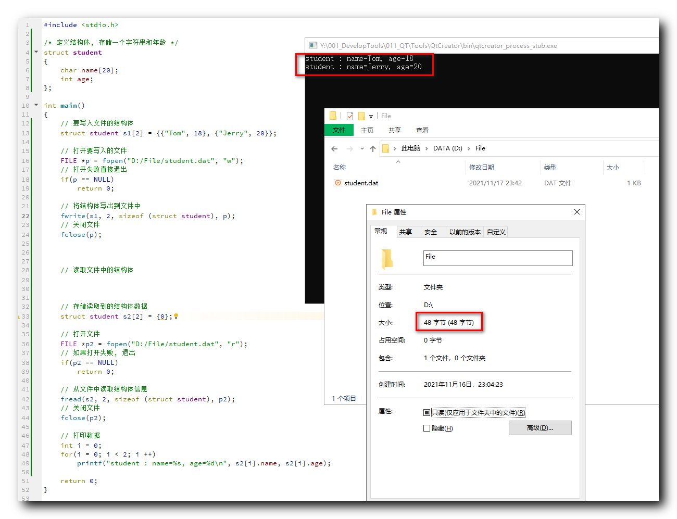
Task: Toggle the 隐藏 hidden checkbox
Action: pos(427,428)
